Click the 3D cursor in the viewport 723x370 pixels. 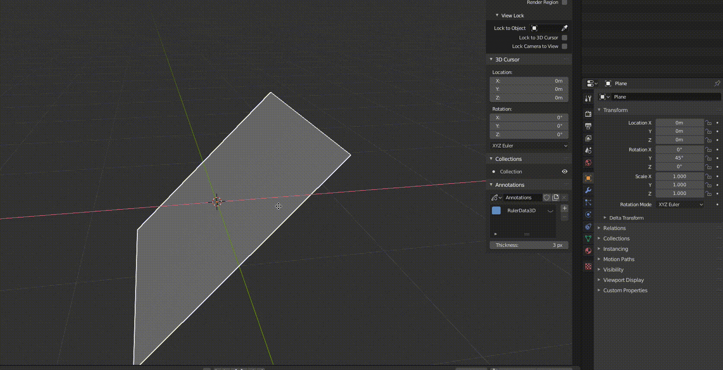(x=217, y=202)
